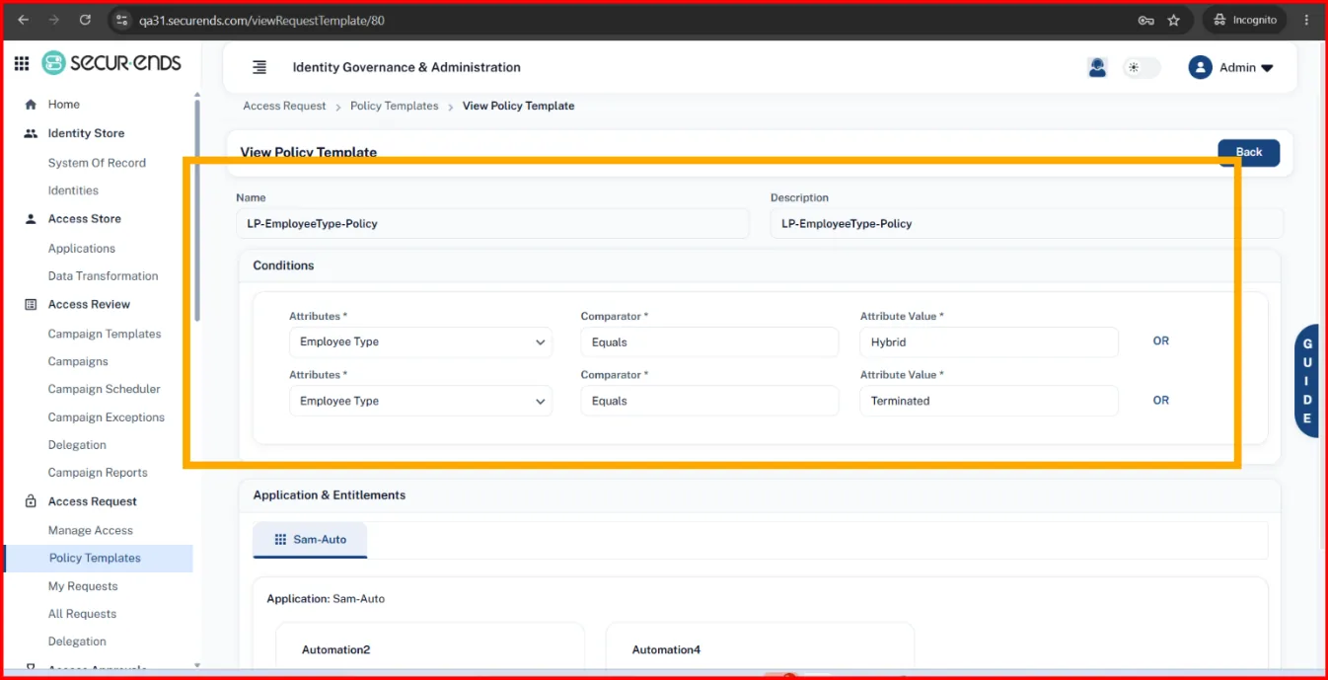
Task: Click the Admin user avatar icon
Action: pyautogui.click(x=1200, y=67)
